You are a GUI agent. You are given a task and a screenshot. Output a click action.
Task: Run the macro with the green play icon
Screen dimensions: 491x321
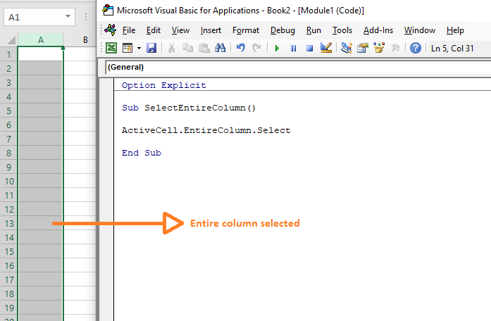click(x=277, y=49)
